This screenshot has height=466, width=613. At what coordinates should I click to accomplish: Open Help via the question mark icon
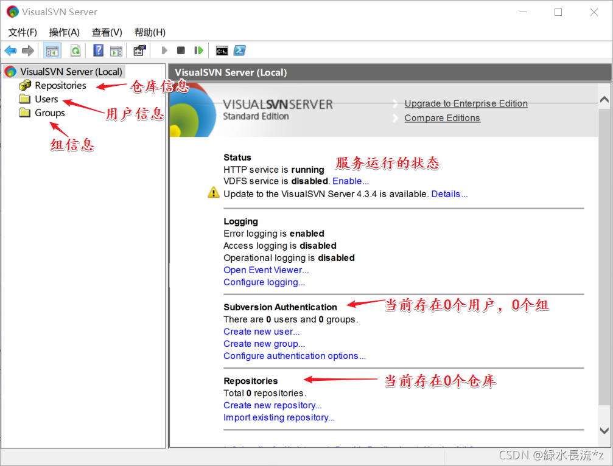[99, 50]
